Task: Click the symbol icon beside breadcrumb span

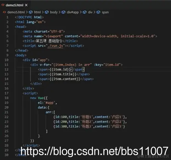Action: coord(98,12)
